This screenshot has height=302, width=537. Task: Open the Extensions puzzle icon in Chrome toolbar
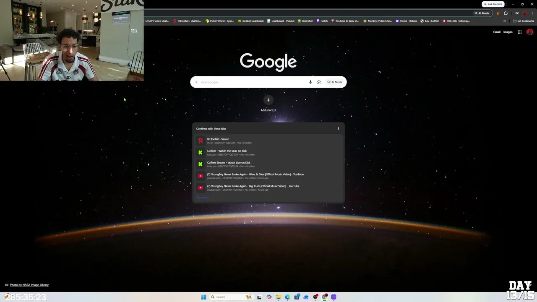tap(506, 13)
